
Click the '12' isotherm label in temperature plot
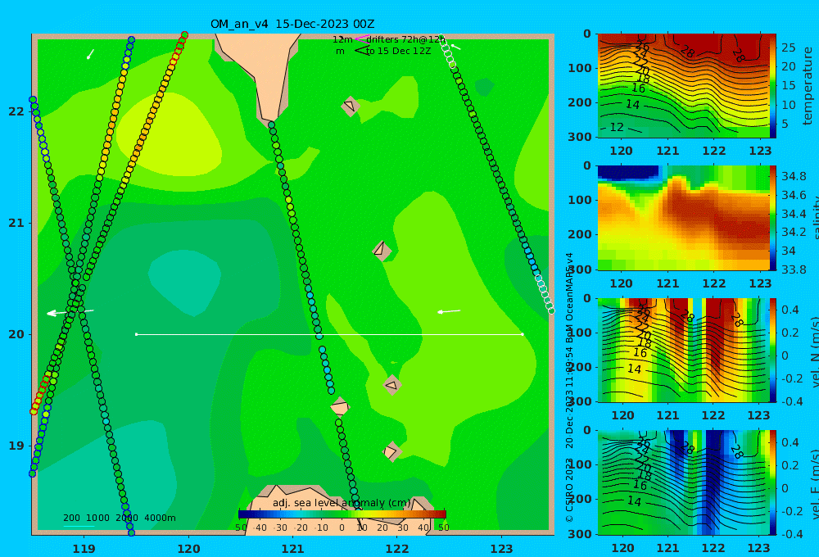point(617,127)
